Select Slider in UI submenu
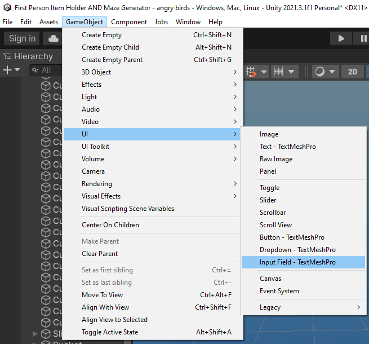This screenshot has width=369, height=344. pos(303,200)
